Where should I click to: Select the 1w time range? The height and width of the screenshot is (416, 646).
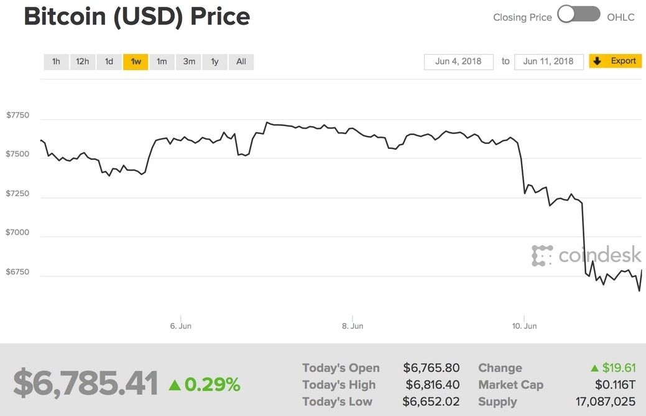tap(136, 61)
